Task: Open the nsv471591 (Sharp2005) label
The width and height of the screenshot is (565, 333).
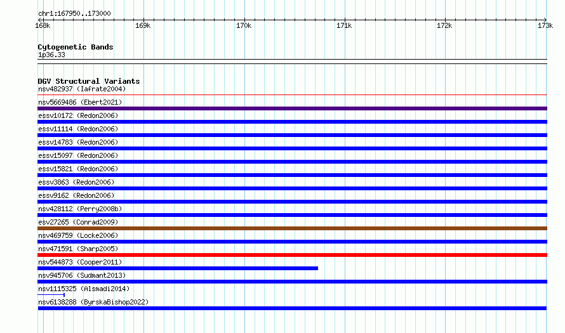Action: (x=78, y=249)
